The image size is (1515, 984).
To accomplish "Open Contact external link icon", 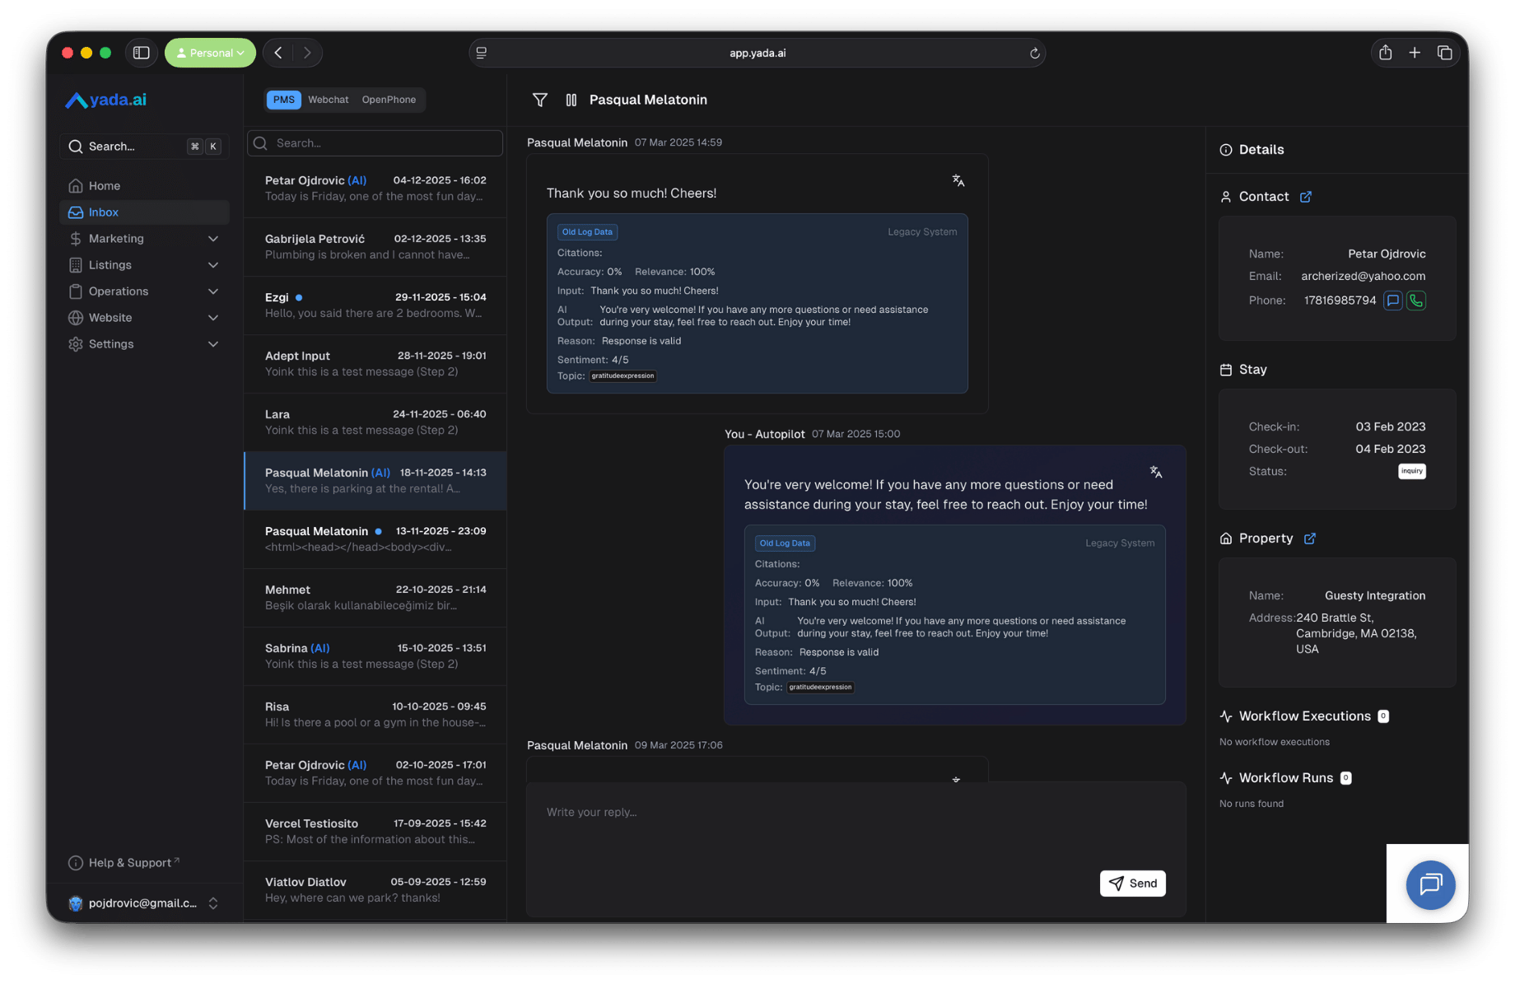I will (1306, 197).
